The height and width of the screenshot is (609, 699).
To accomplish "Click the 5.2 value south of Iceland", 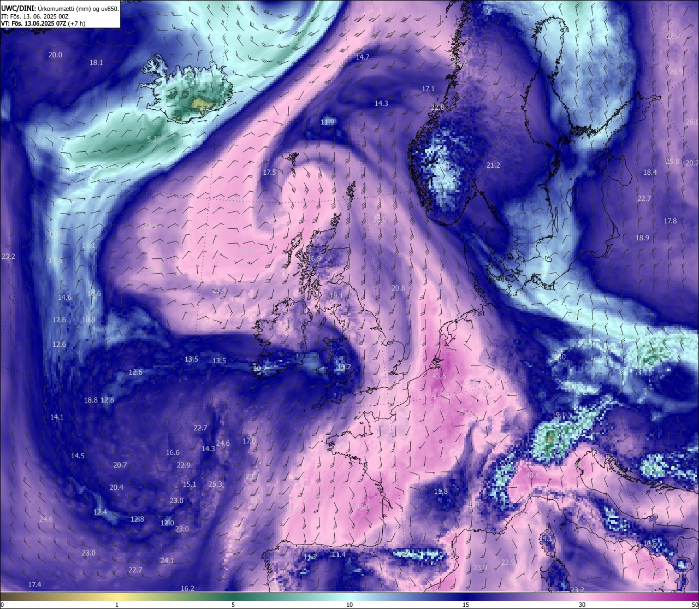I will (x=152, y=139).
